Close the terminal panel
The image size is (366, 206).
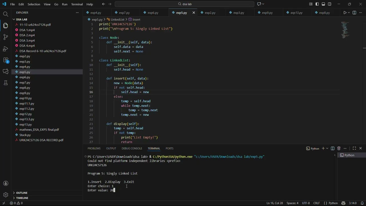[x=361, y=148]
